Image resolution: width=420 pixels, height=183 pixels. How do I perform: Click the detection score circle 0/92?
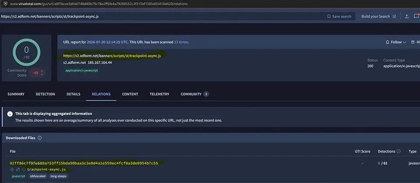(27, 52)
